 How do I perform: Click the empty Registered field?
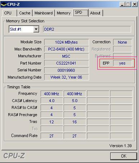click(122, 49)
